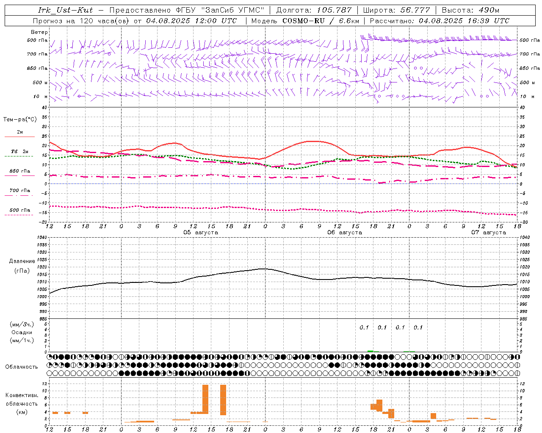Click the Td 2м dewpoint legend entry
This screenshot has width=542, height=433.
point(20,151)
